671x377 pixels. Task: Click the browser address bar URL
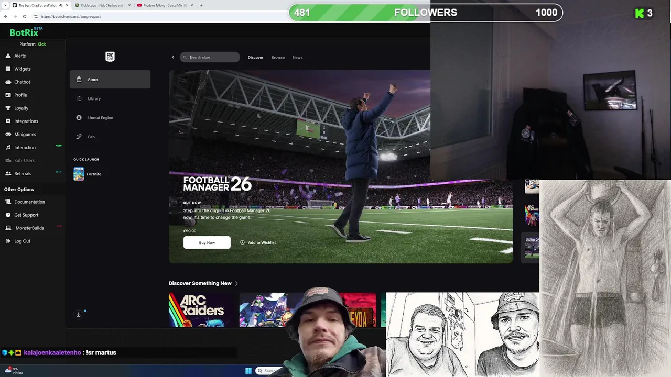tap(71, 16)
